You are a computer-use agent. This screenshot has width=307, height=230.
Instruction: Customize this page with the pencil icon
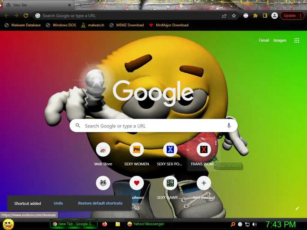(x=297, y=208)
